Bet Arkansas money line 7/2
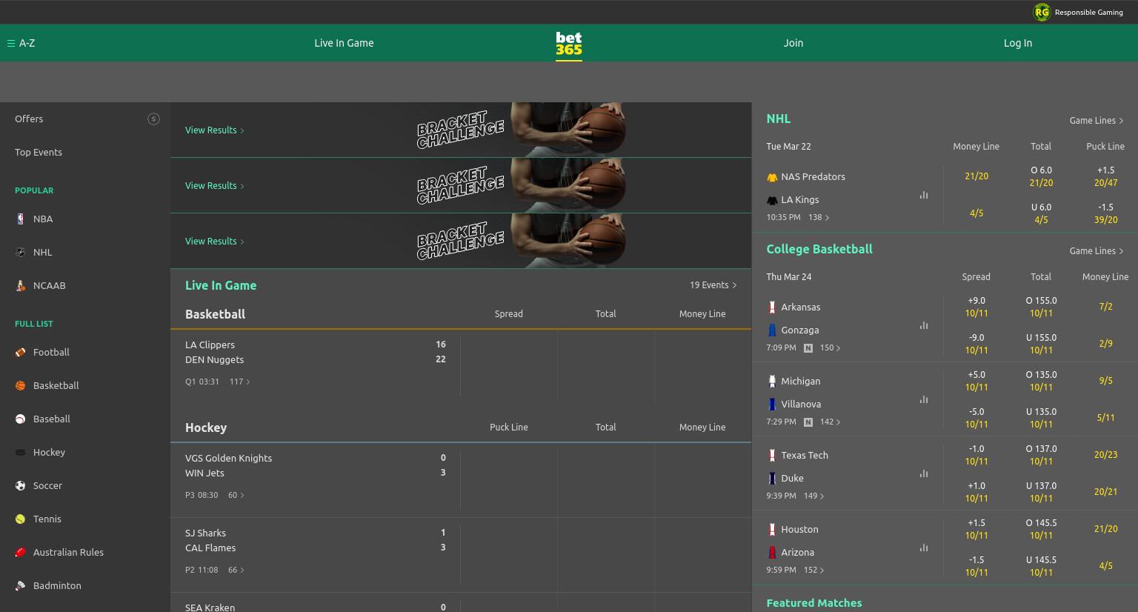Viewport: 1138px width, 612px height. click(x=1105, y=307)
